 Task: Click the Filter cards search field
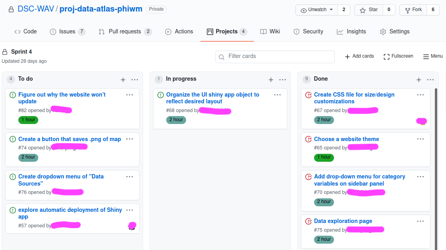coord(275,56)
